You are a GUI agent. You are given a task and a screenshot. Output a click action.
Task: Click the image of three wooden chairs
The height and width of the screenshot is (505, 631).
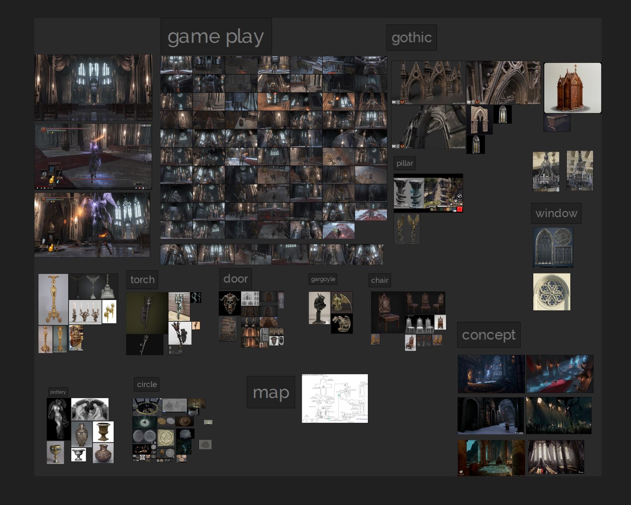click(425, 303)
